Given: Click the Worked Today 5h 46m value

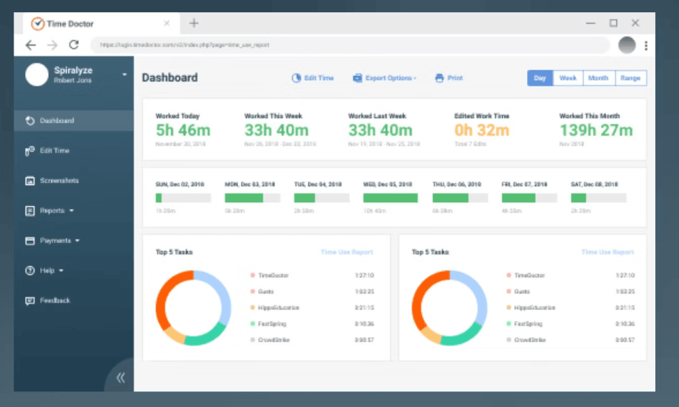Looking at the screenshot, I should tap(183, 130).
